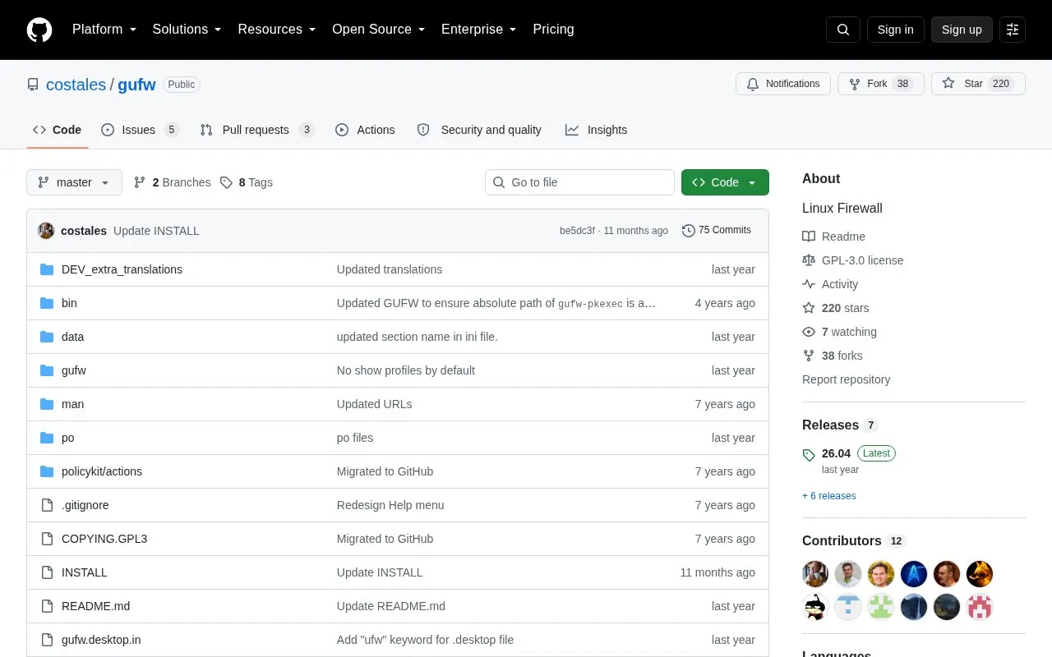Expand the Solutions menu

(187, 30)
